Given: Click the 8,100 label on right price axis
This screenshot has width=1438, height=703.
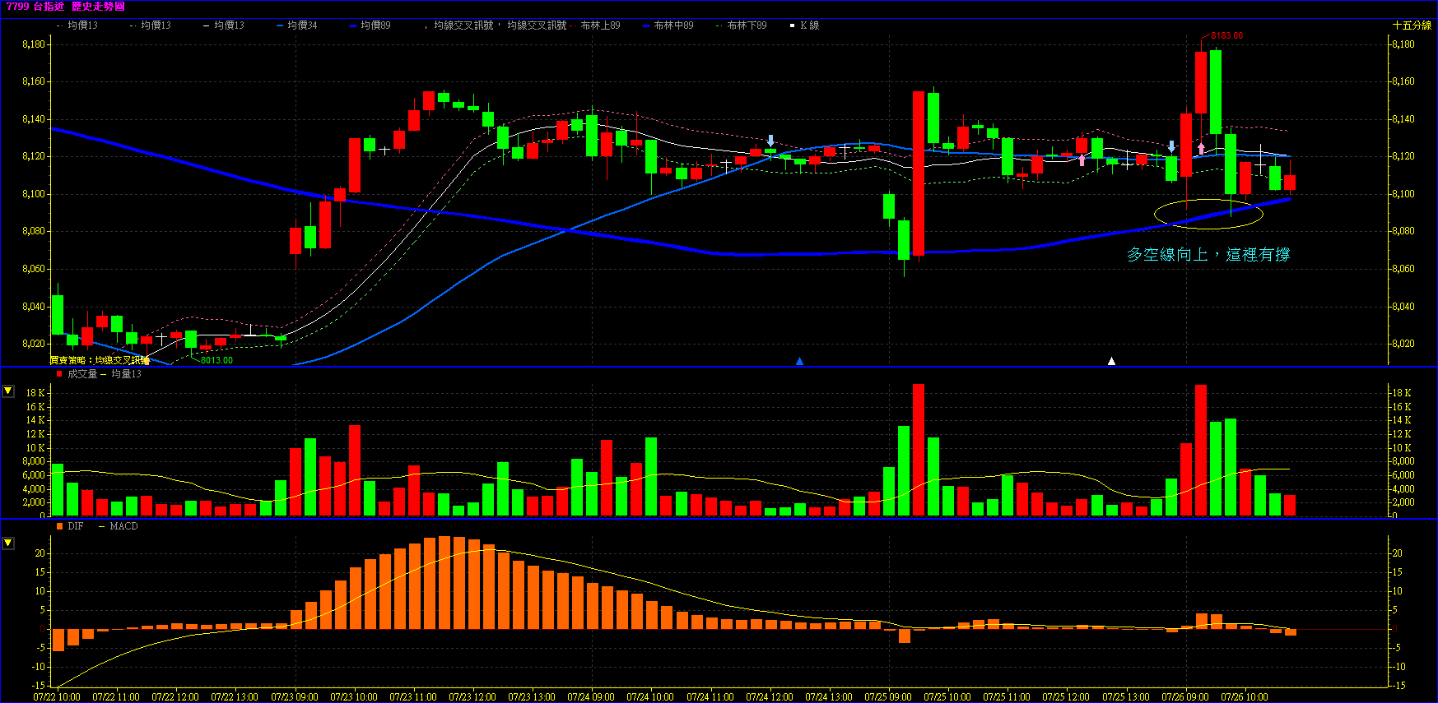Looking at the screenshot, I should 1403,194.
